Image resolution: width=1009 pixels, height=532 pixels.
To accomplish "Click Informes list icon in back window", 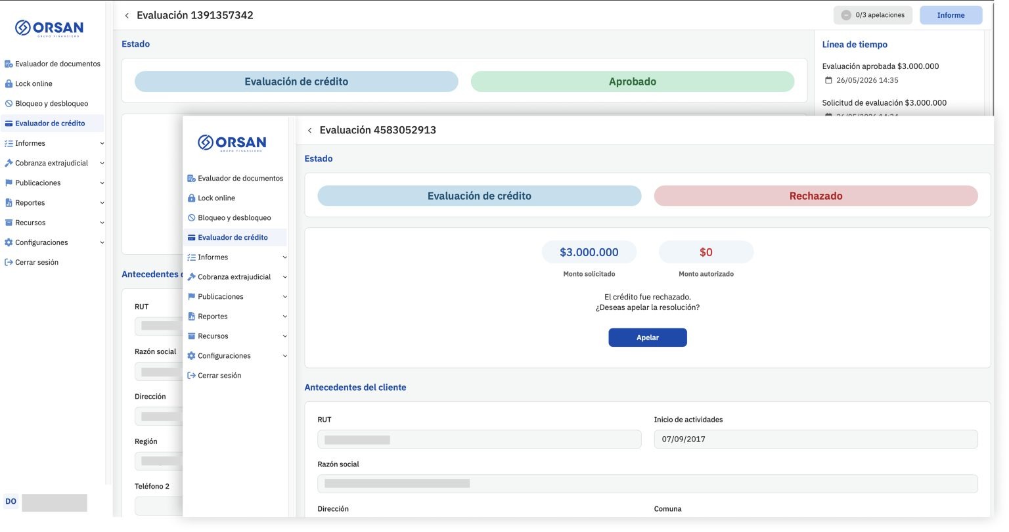I will pos(9,143).
